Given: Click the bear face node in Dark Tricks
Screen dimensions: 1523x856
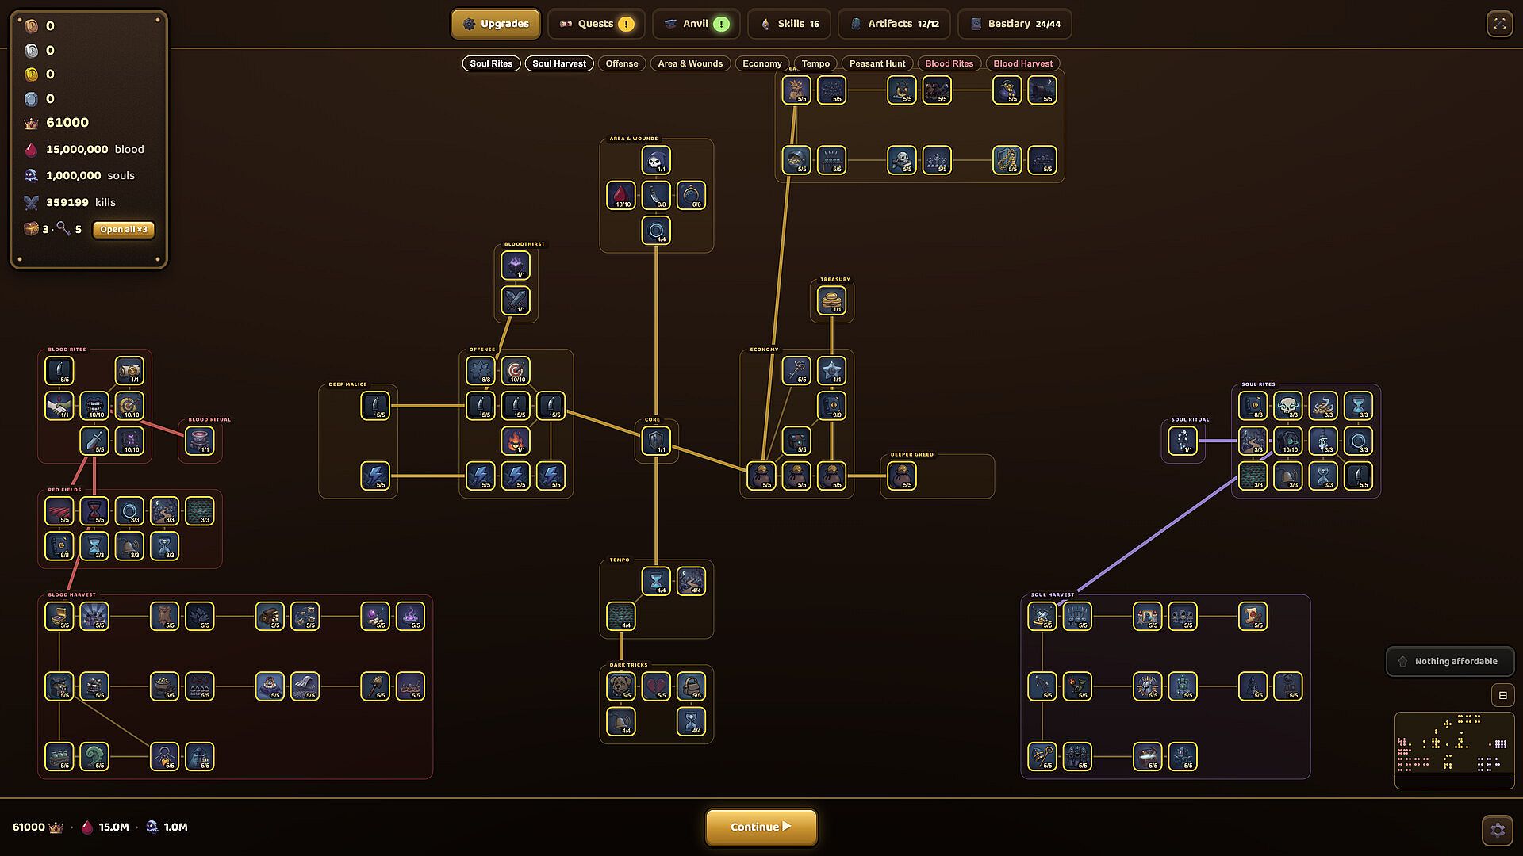Looking at the screenshot, I should tap(621, 686).
